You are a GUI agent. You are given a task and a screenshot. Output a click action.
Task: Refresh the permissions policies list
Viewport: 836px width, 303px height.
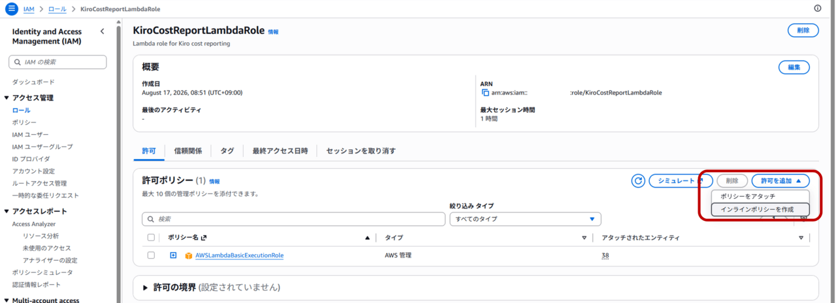pyautogui.click(x=639, y=180)
